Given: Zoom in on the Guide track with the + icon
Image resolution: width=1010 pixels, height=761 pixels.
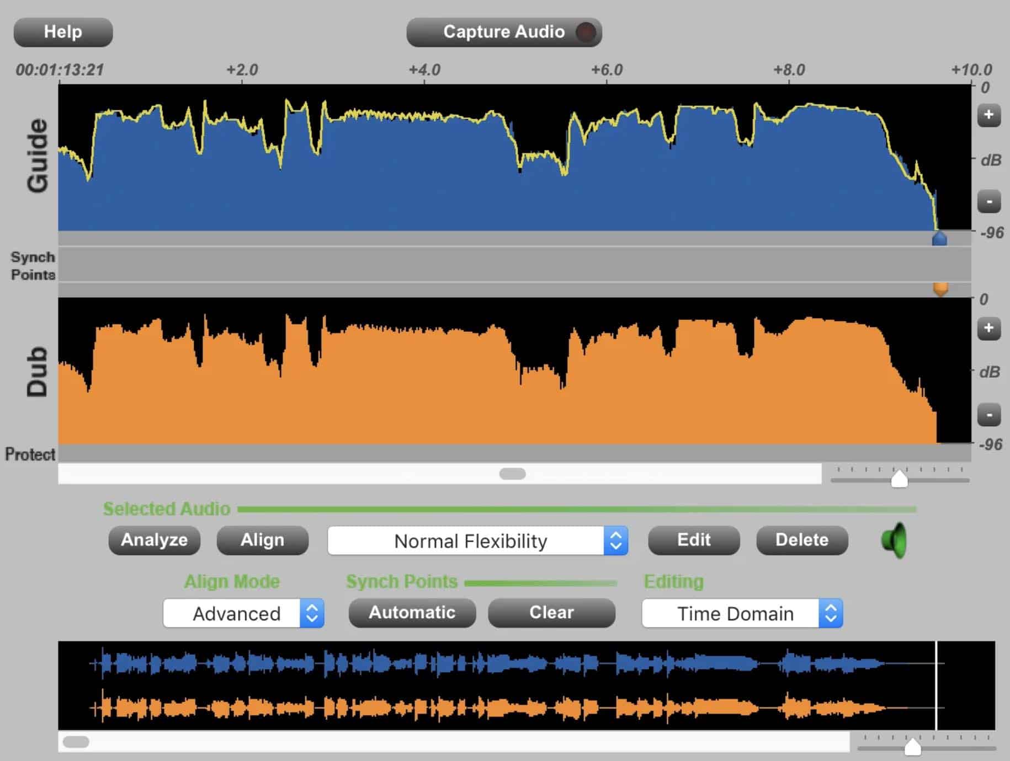Looking at the screenshot, I should point(990,114).
